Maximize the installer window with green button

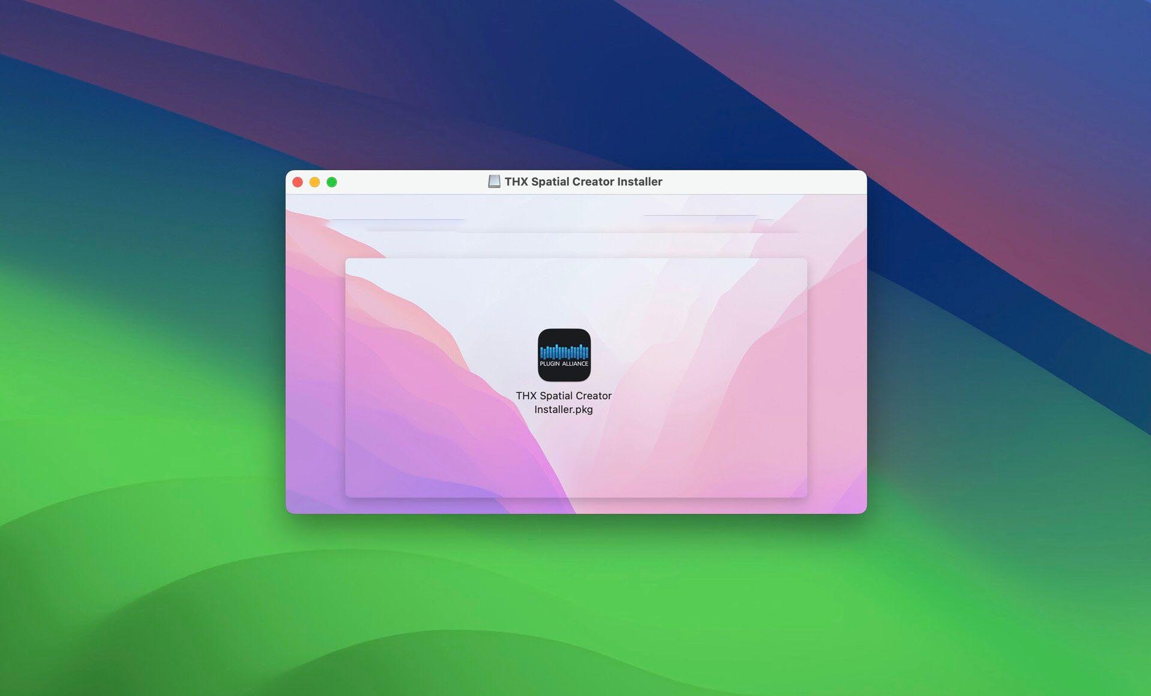332,182
